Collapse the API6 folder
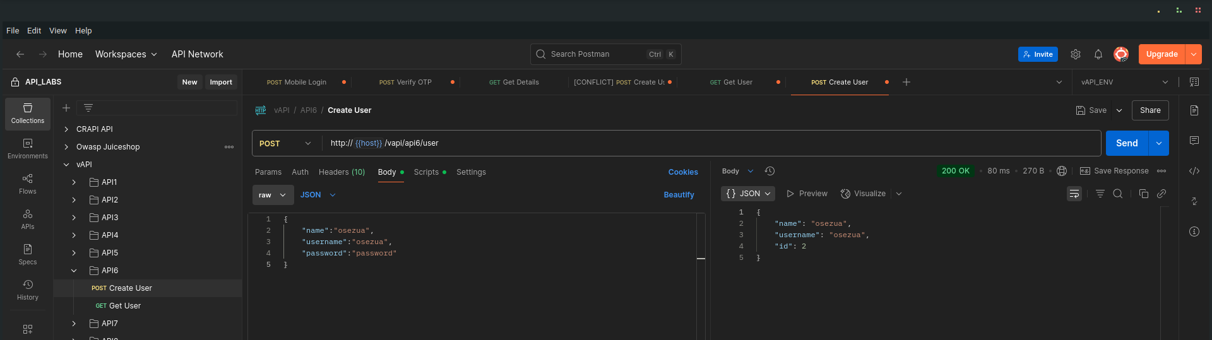1212x340 pixels. click(74, 271)
